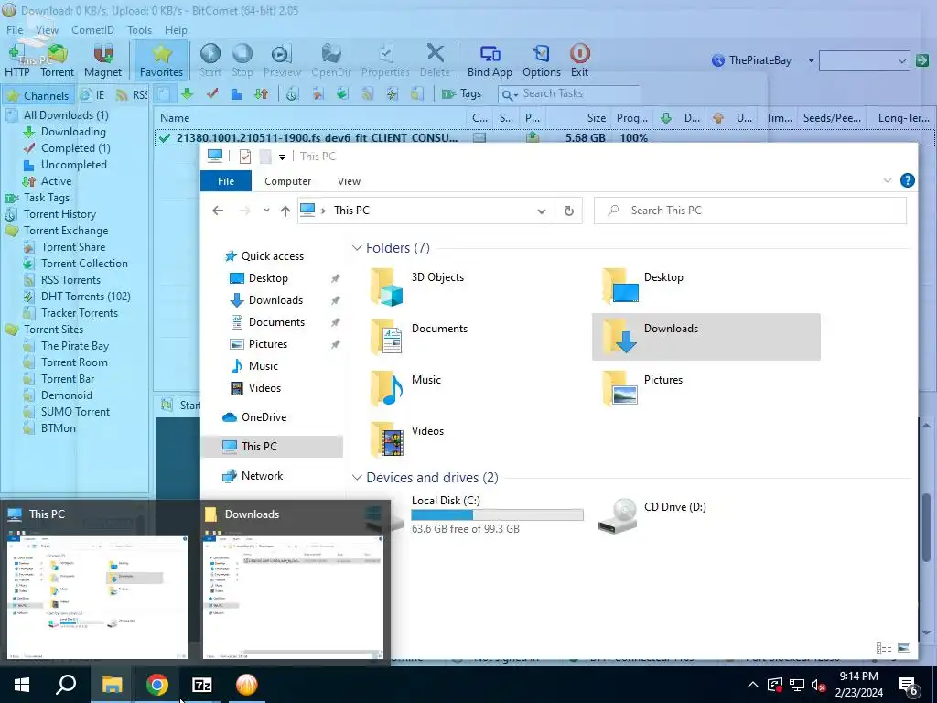Click the red checkmark filter icon in task toolbar
This screenshot has height=703, width=937.
212,94
